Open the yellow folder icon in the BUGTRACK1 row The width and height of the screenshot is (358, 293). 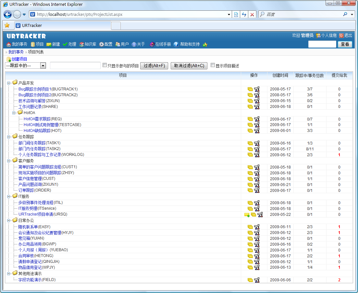click(x=250, y=89)
